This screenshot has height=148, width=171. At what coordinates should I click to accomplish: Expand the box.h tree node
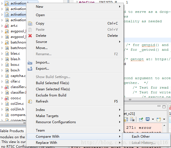click(2, 70)
